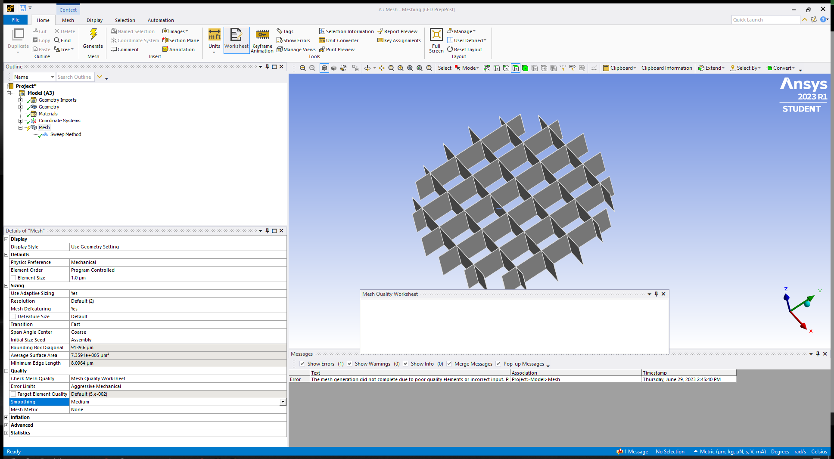Collapse the Quality section
The image size is (834, 459).
click(6, 371)
